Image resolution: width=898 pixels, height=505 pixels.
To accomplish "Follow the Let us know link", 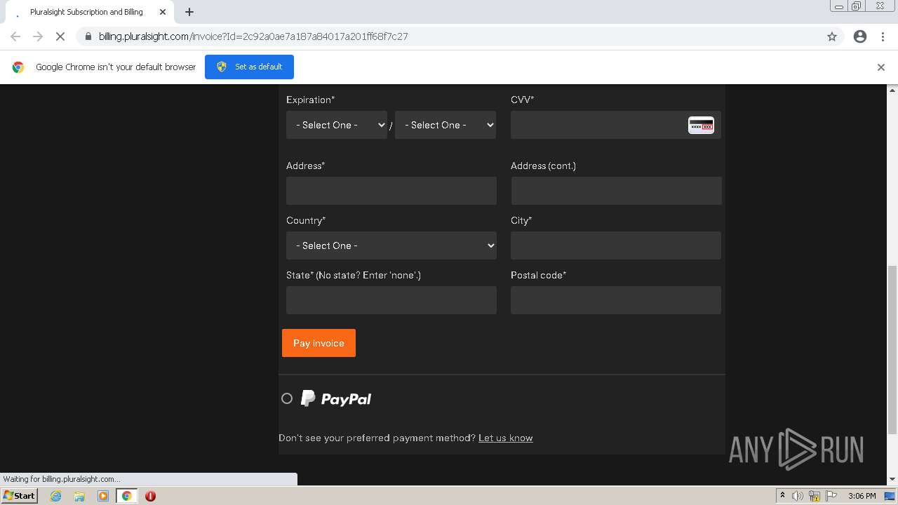I will (505, 438).
